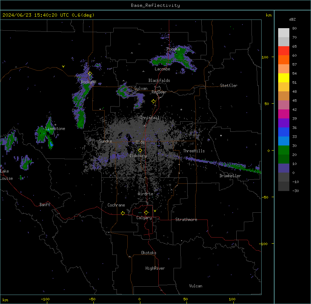Viewport: 311px width, 304px height.
Task: Click the Cochrane town label
Action: [x=116, y=205]
